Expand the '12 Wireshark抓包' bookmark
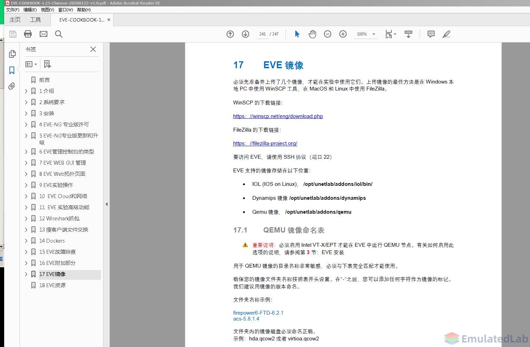 click(26, 219)
